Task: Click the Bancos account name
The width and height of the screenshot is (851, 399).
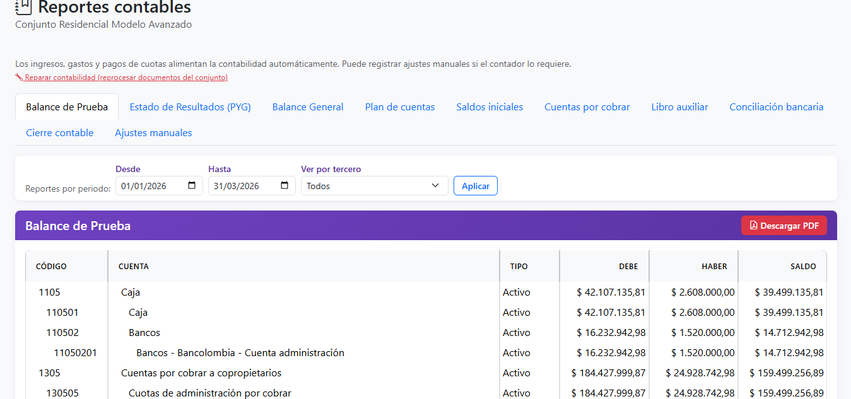Action: tap(144, 333)
